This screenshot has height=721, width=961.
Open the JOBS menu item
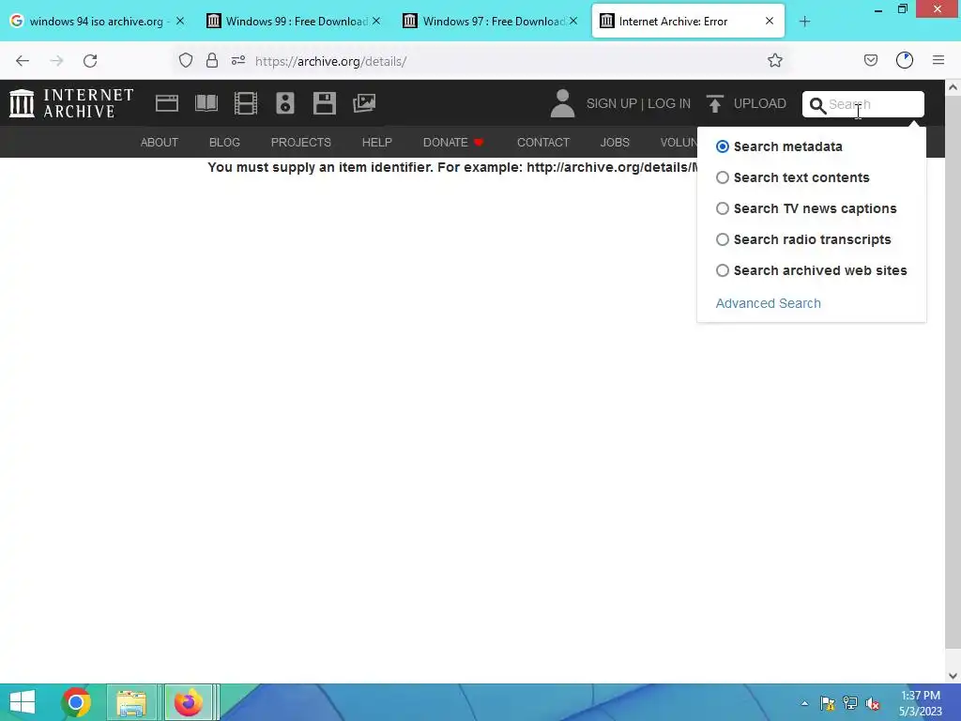[x=615, y=143]
